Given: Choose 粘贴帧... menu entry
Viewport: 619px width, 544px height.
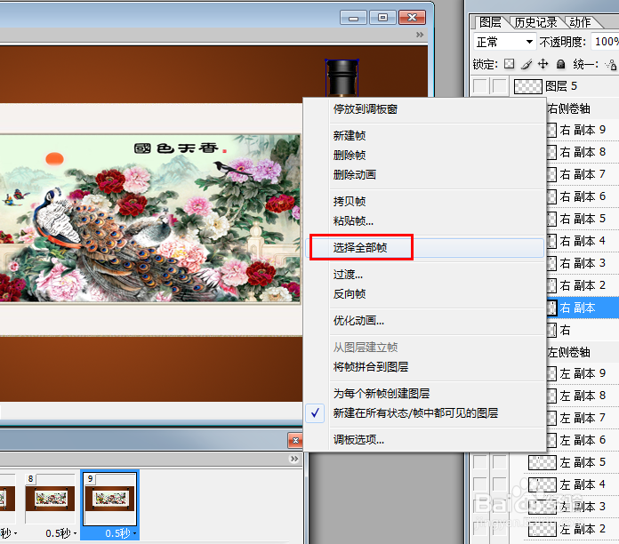Looking at the screenshot, I should 425,221.
